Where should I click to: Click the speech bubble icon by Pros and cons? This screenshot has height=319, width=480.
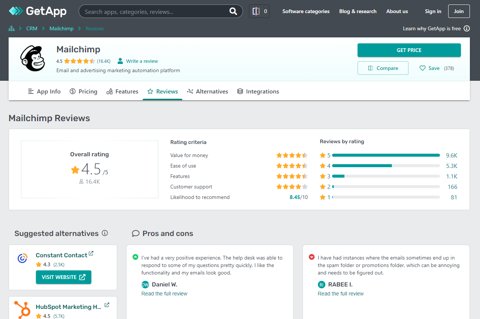point(136,233)
